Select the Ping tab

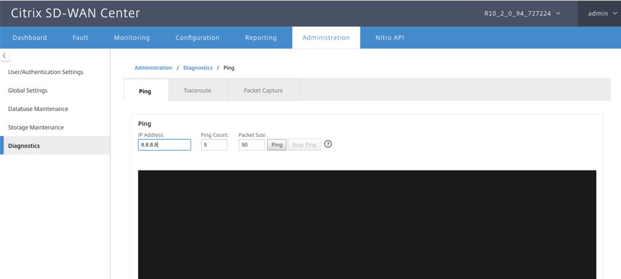145,91
